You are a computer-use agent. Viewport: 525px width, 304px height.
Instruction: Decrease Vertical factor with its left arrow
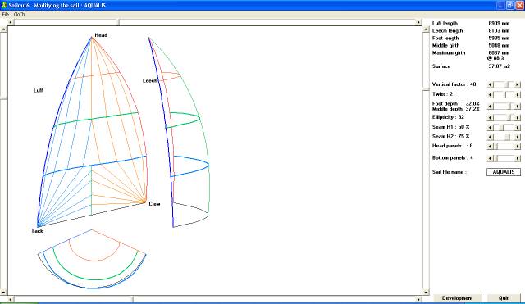(490, 85)
